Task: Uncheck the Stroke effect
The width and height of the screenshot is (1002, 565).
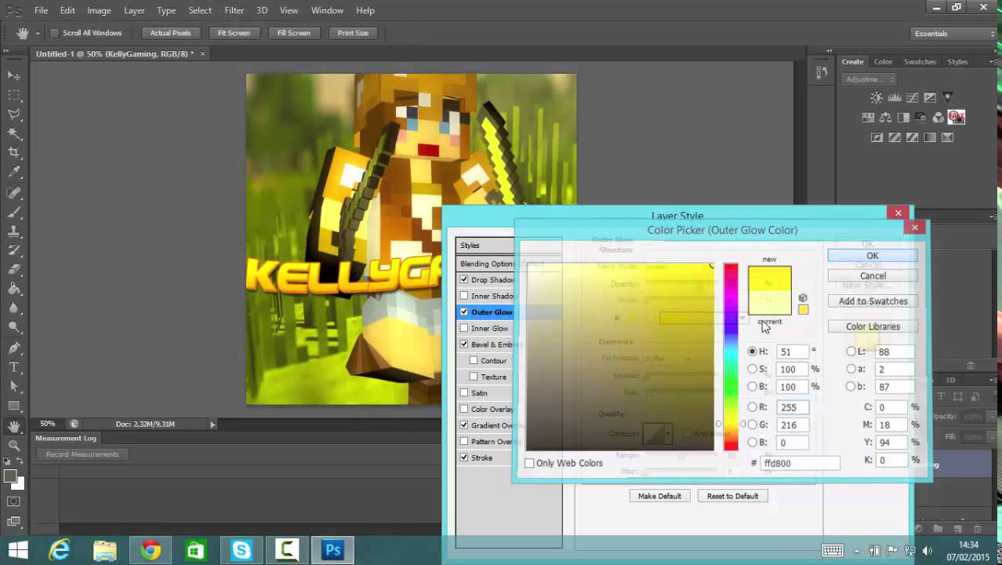Action: pos(464,457)
